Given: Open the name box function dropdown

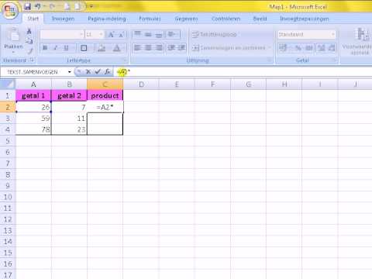Looking at the screenshot, I should coord(70,72).
